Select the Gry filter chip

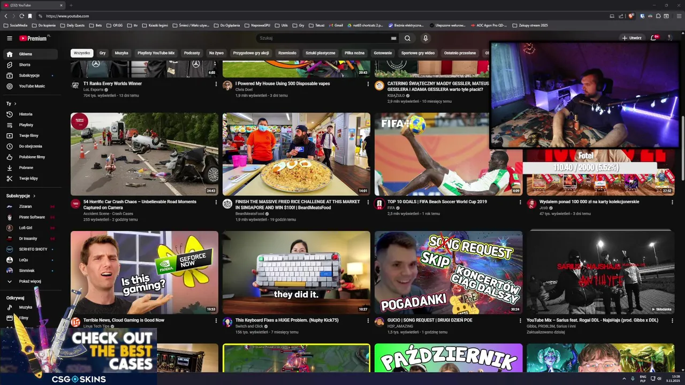click(102, 53)
